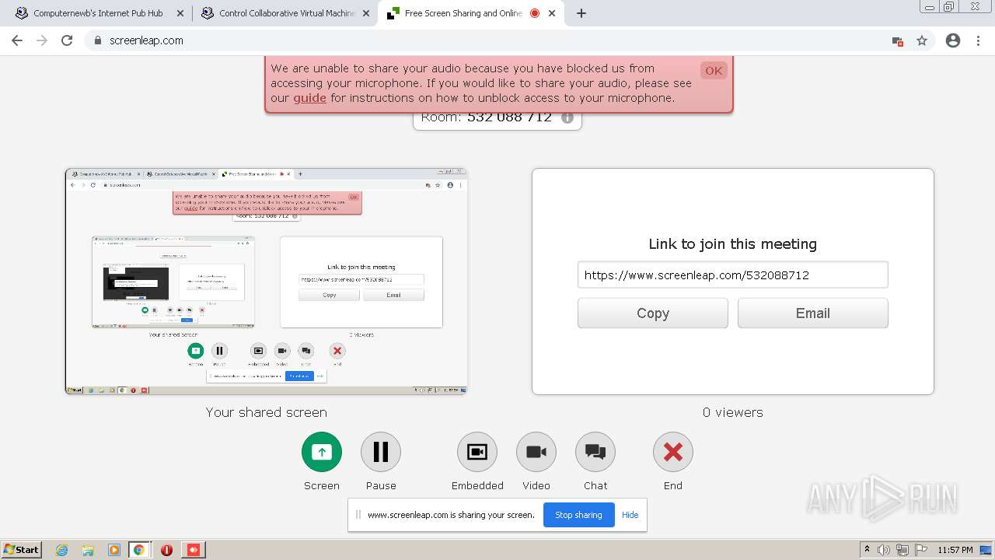Pause the screen sharing
995x560 pixels.
[x=381, y=452]
